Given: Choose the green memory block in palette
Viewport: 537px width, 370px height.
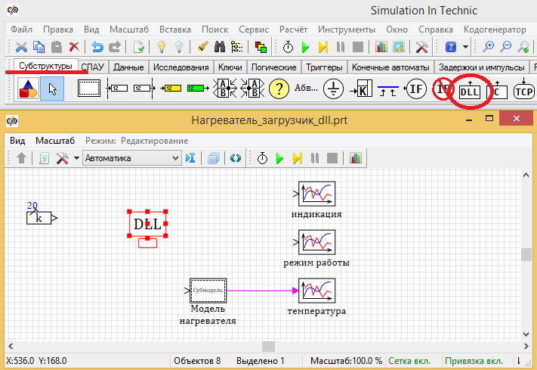Looking at the screenshot, I should (198, 89).
